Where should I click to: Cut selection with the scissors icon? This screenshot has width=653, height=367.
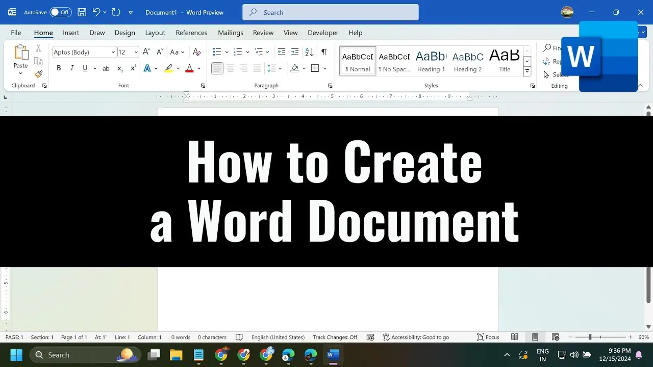coord(38,48)
